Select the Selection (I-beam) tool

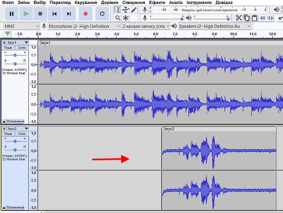pos(118,10)
